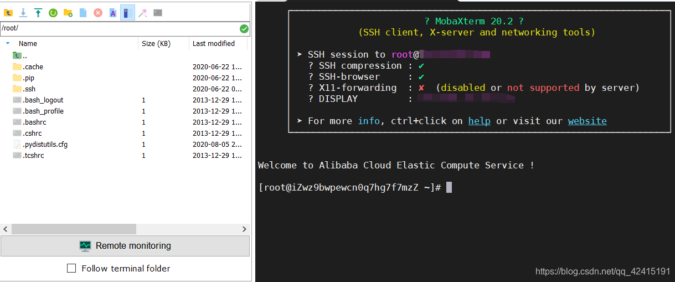675x282 pixels.
Task: Sort by Size (KB) column header
Action: pos(156,43)
